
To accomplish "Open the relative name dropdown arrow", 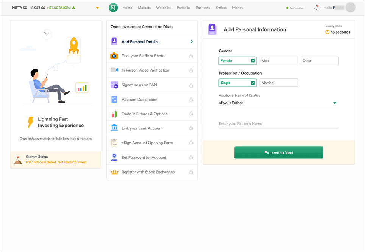I will point(335,103).
